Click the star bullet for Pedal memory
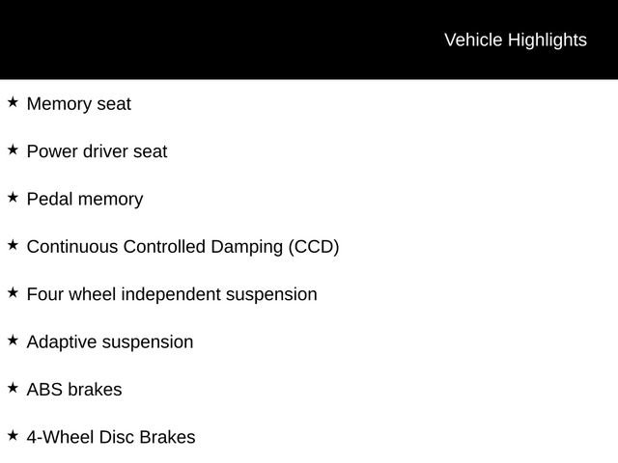This screenshot has width=618, height=463. coord(13,198)
